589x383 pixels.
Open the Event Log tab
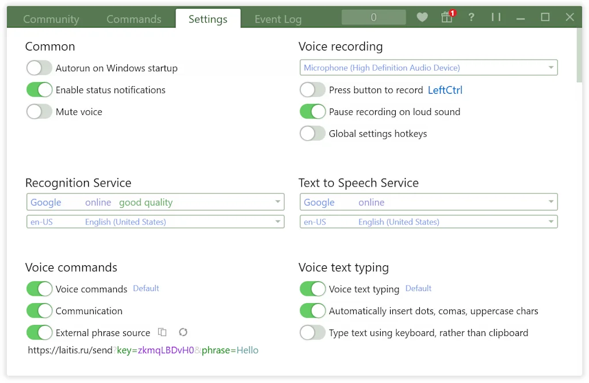[278, 19]
